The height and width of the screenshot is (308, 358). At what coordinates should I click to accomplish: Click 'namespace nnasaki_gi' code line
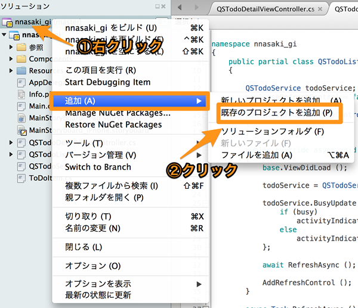pos(254,43)
